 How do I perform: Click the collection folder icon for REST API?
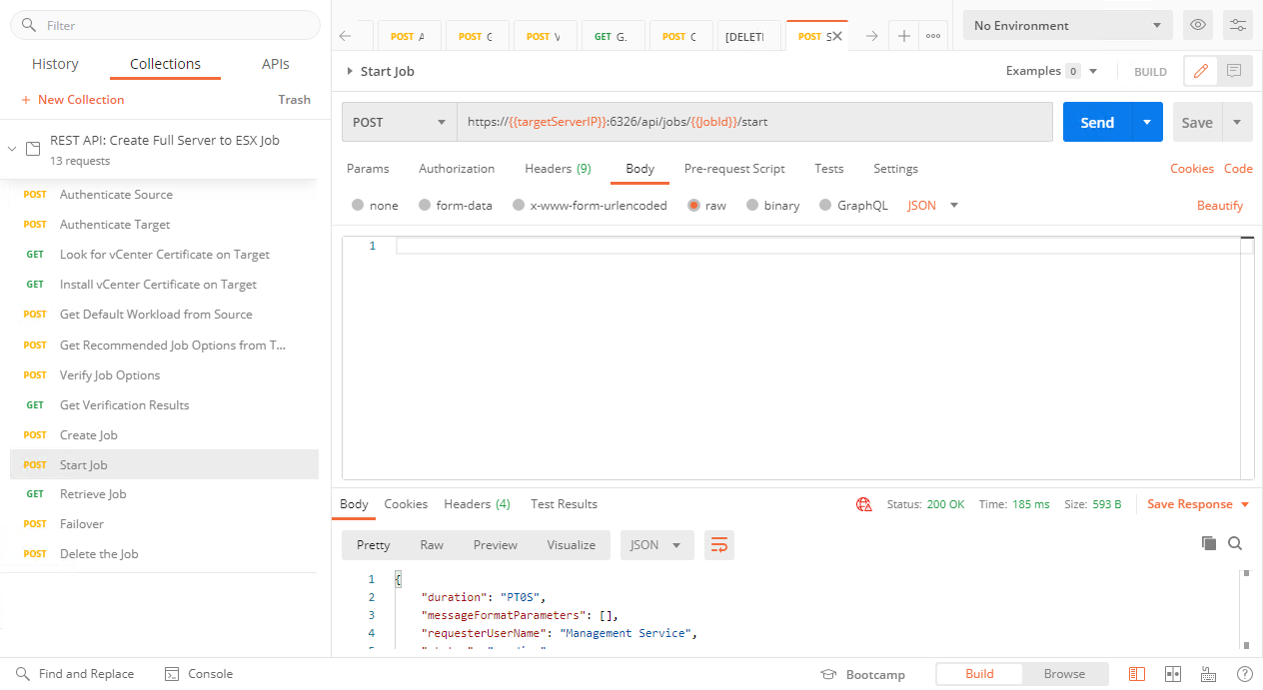point(33,149)
